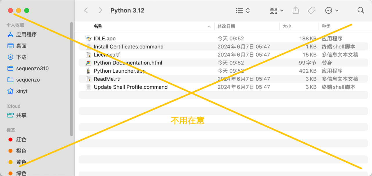
Task: Select the Python Documentation.html alias
Action: [128, 63]
